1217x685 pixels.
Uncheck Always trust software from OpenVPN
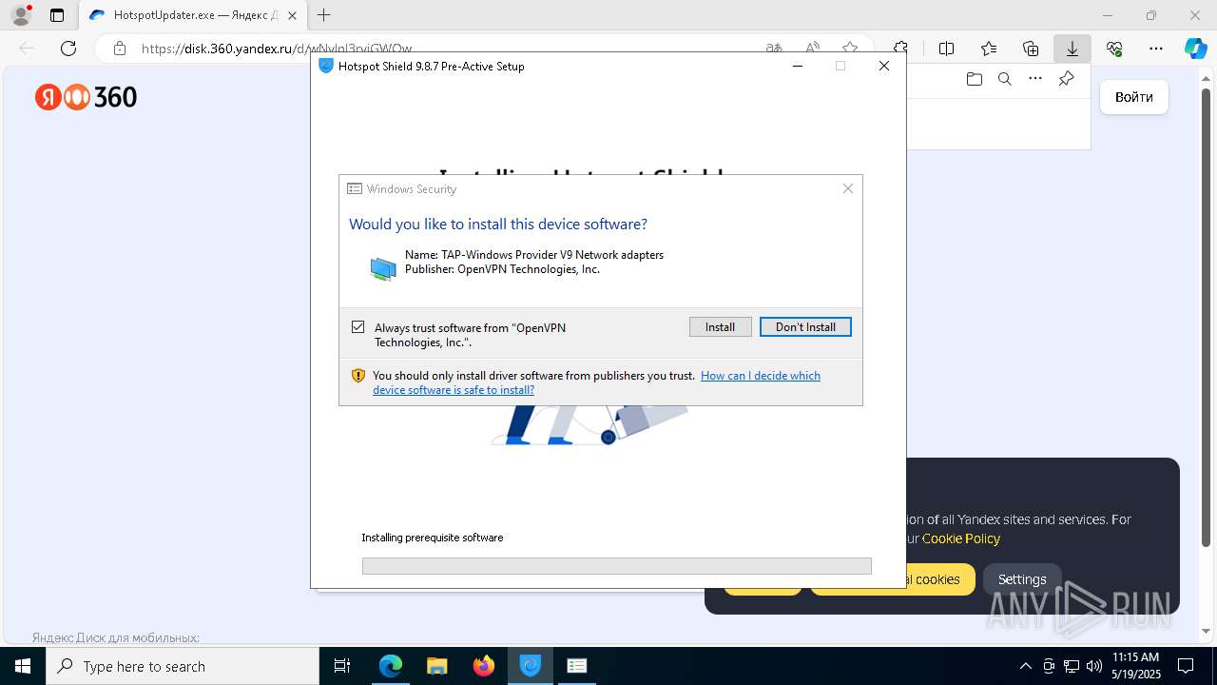click(x=357, y=327)
